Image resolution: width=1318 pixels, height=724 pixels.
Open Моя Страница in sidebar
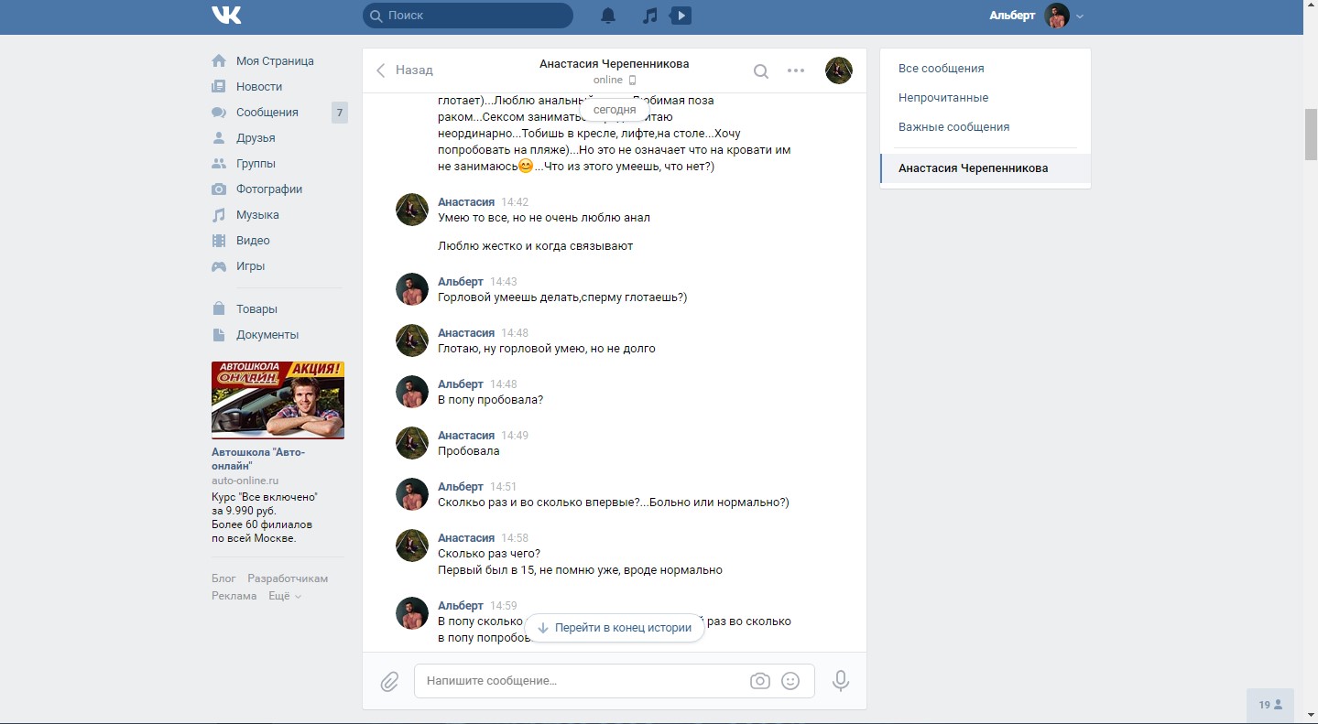(x=275, y=61)
